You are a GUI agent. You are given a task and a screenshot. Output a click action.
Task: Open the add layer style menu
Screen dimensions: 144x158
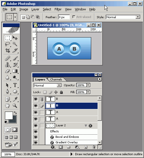point(53,147)
